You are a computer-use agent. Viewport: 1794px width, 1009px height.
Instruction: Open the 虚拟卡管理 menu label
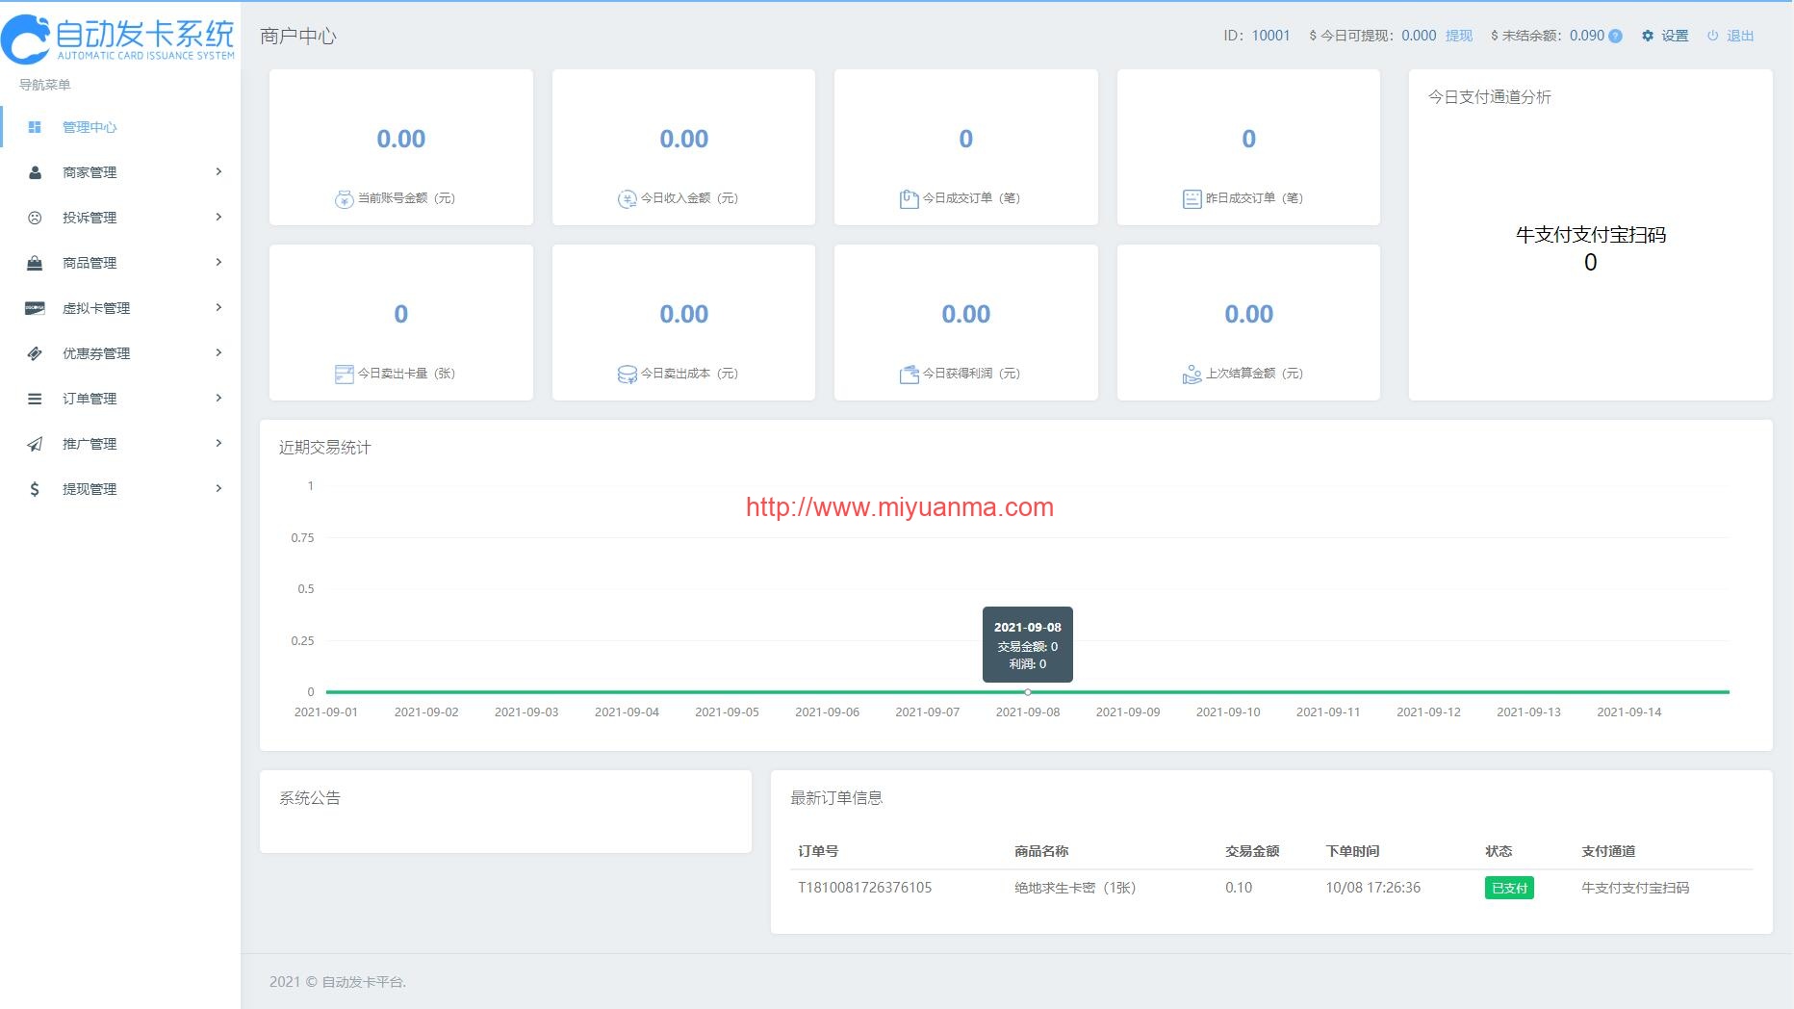coord(96,308)
